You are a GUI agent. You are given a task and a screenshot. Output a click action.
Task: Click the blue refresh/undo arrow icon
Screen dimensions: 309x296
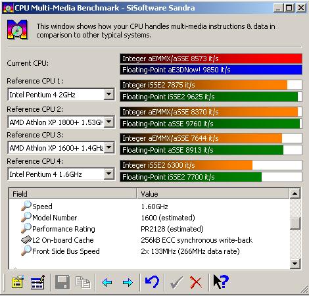[x=152, y=282]
